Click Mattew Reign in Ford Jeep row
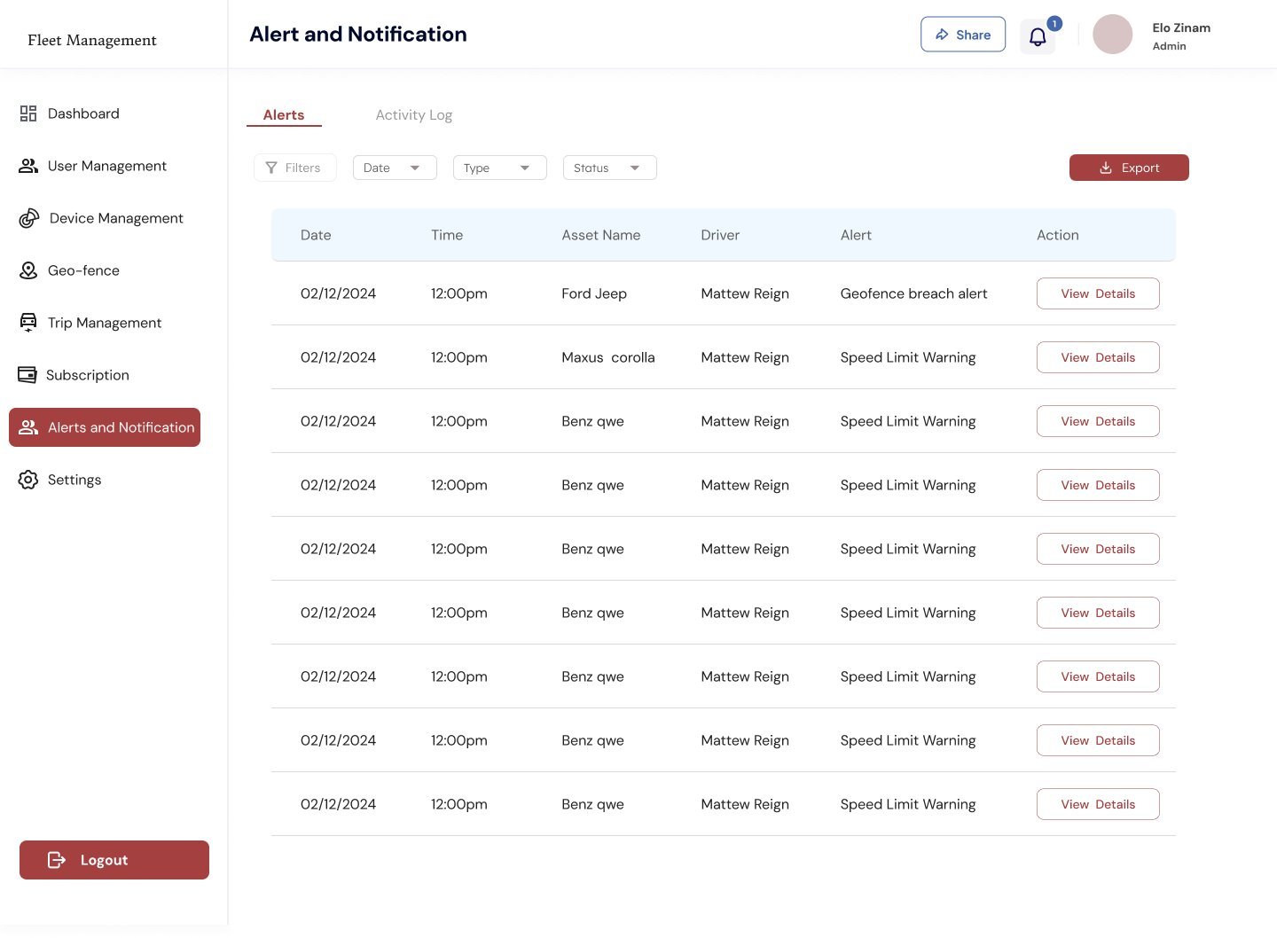 coord(745,293)
